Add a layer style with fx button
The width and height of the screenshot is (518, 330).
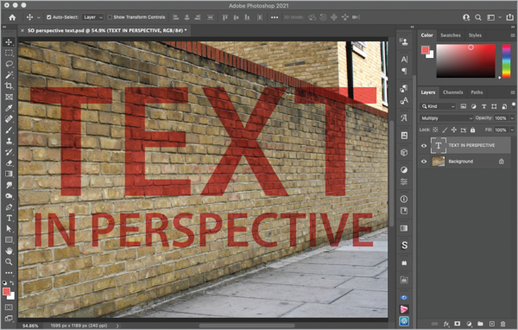(446, 324)
